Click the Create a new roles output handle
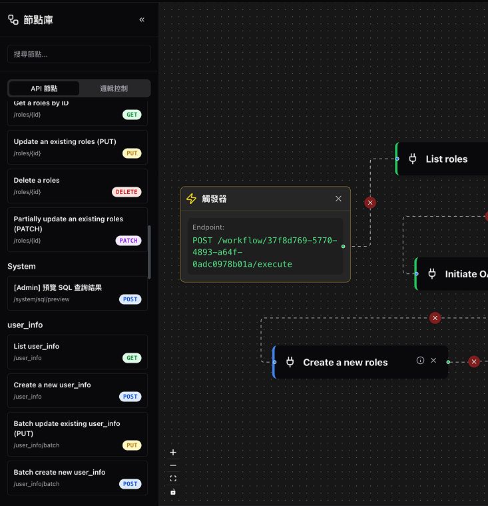Image resolution: width=488 pixels, height=506 pixels. 448,362
